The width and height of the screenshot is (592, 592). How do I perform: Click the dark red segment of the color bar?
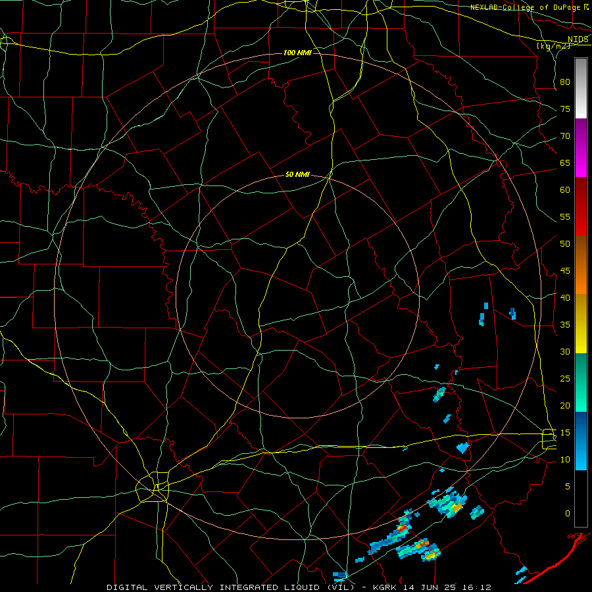pos(581,207)
